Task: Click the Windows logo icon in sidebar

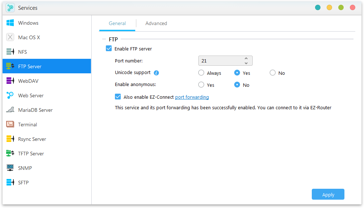Action: (x=10, y=23)
